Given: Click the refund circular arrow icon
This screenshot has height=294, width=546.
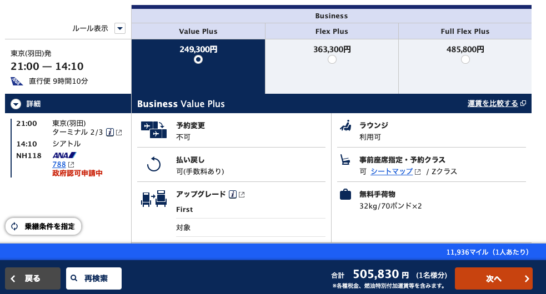Looking at the screenshot, I should point(153,164).
